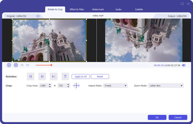
Task: Center the crop area with cross icon
Action: click(76, 85)
